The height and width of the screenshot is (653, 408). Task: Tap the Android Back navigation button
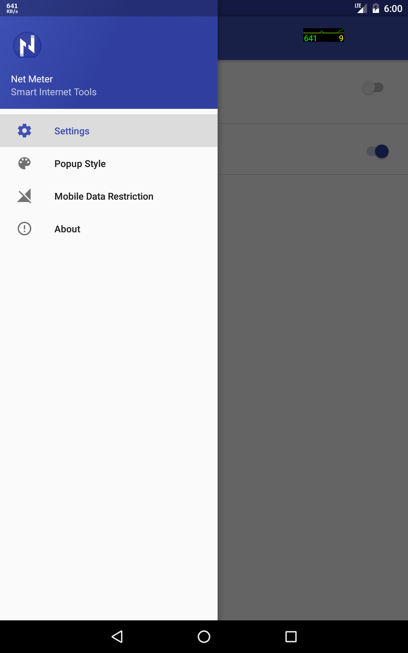[x=117, y=637]
